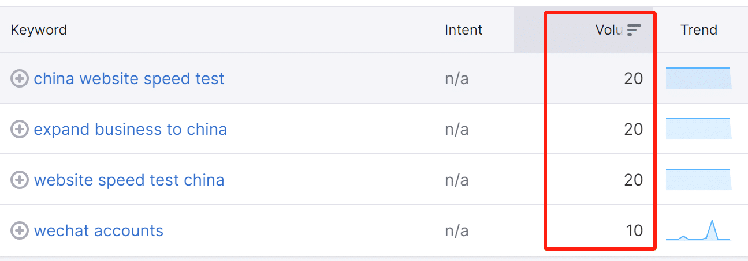748x261 pixels.
Task: Click the n/a intent for china website speed test
Action: (456, 78)
